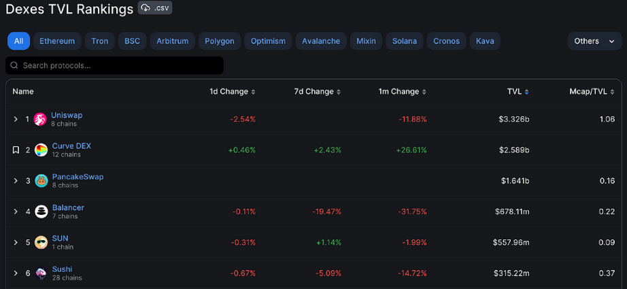
Task: Open the PancakeSwap protocol link
Action: coord(78,177)
